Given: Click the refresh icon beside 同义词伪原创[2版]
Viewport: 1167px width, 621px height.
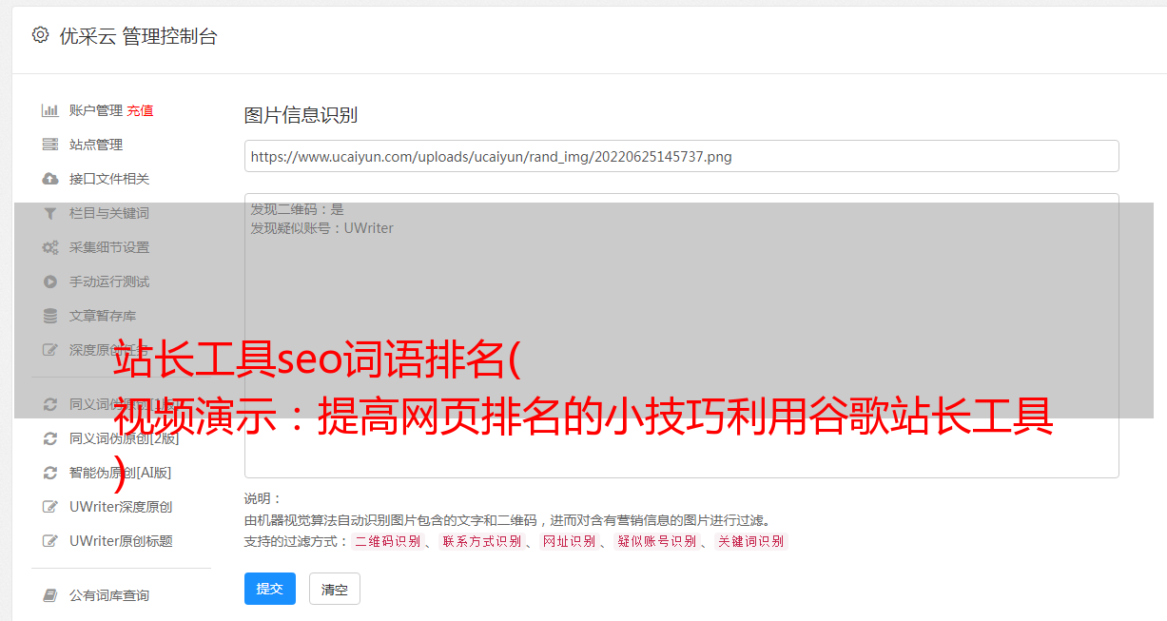Looking at the screenshot, I should coord(50,438).
